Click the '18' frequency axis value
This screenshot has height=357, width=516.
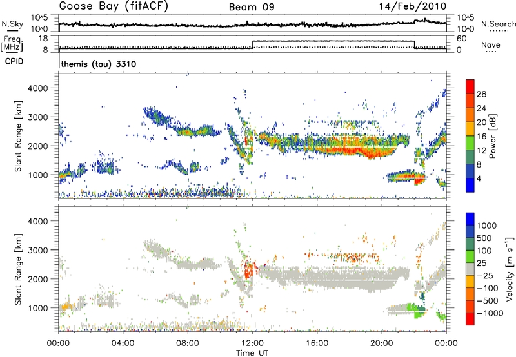point(43,39)
